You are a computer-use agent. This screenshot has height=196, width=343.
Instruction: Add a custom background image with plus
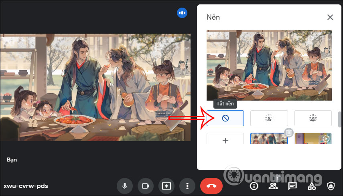tap(225, 139)
